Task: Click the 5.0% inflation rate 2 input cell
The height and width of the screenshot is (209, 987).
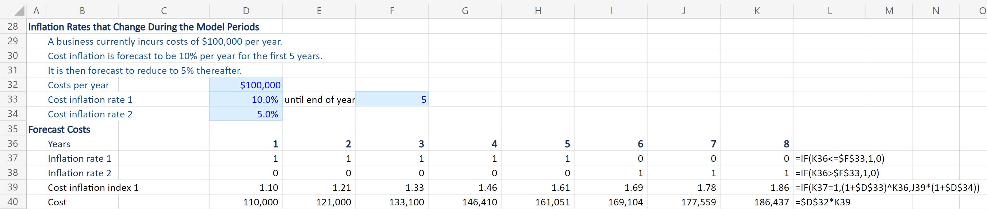Action: [x=246, y=114]
